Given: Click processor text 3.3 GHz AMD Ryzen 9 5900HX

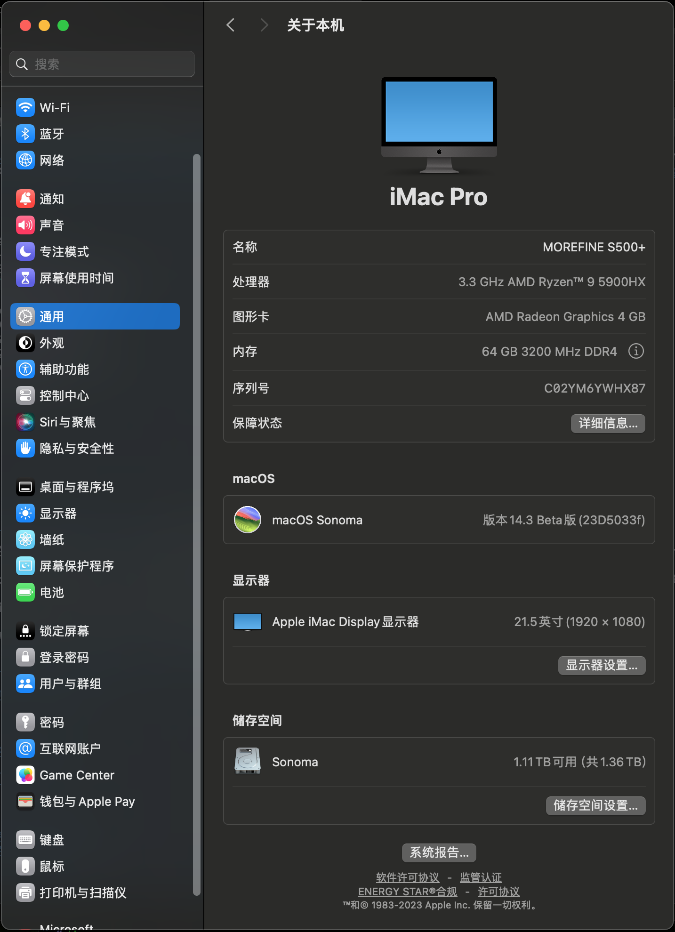Looking at the screenshot, I should 552,282.
